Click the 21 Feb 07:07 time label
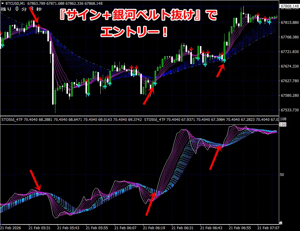The width and height of the screenshot is (300, 231). [x=268, y=228]
